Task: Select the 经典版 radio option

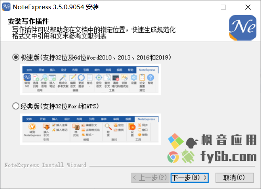Action: coord(16,106)
